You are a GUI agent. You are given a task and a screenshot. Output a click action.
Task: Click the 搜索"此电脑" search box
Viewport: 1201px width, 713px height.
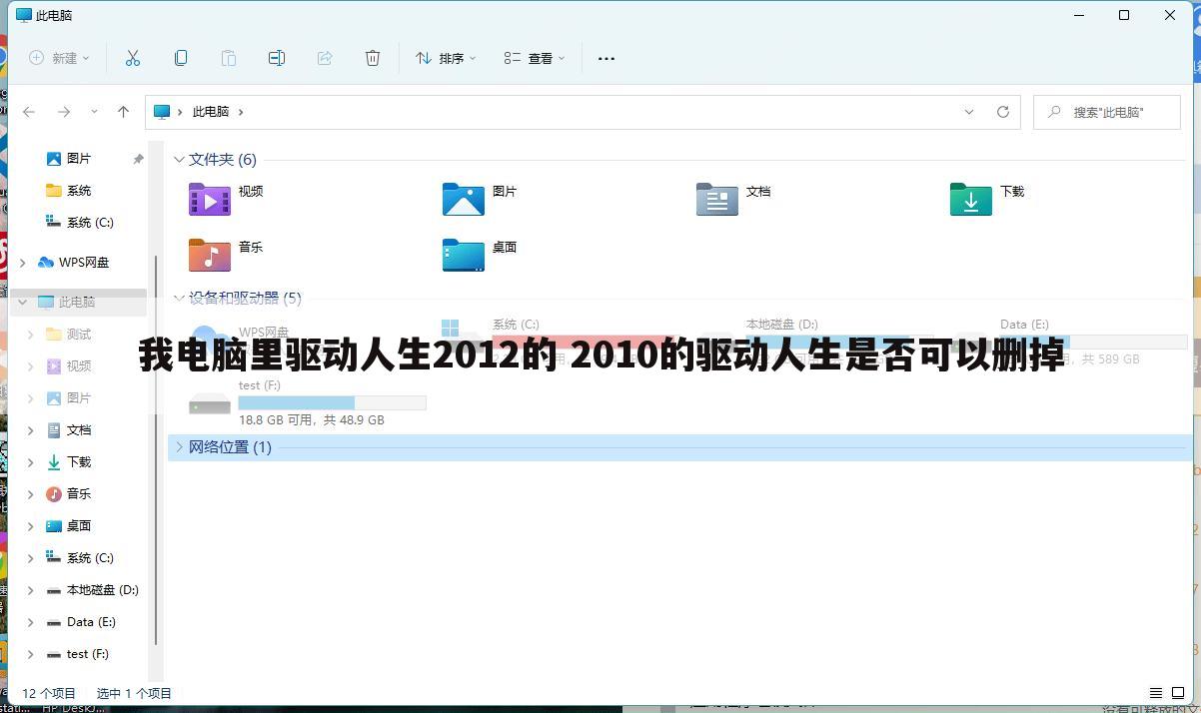(x=1107, y=112)
